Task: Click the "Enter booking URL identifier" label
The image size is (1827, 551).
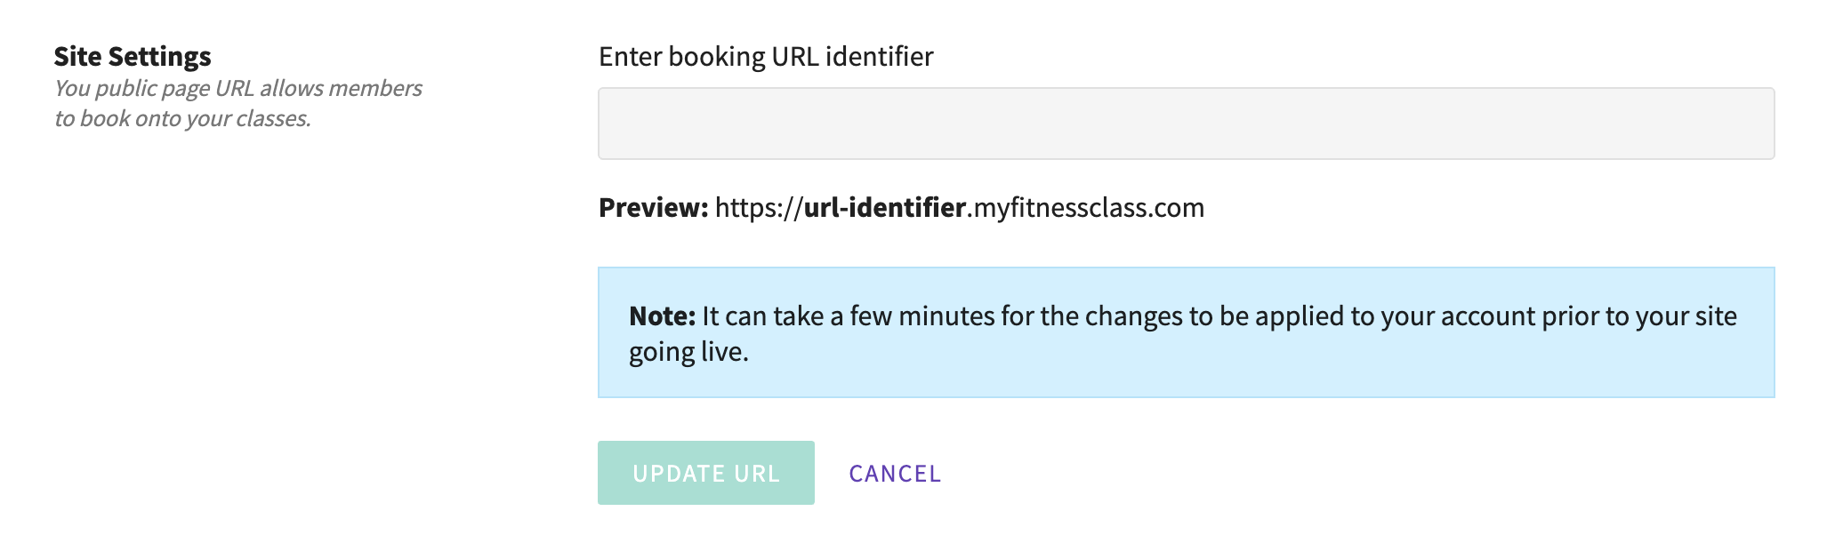Action: tap(765, 57)
